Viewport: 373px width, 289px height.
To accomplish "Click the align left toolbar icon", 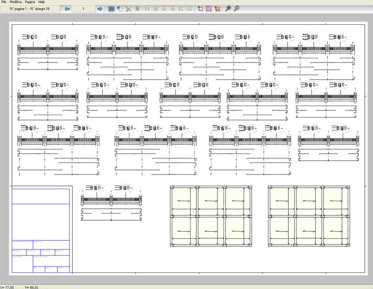I will coord(164,9).
